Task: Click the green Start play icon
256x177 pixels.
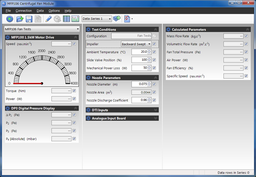Action: tap(10, 19)
